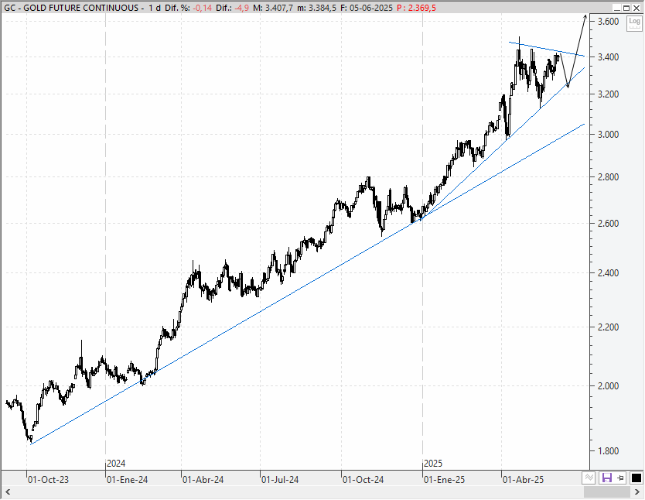Click the 1.800 price axis label
Image resolution: width=645 pixels, height=500 pixels.
click(608, 451)
